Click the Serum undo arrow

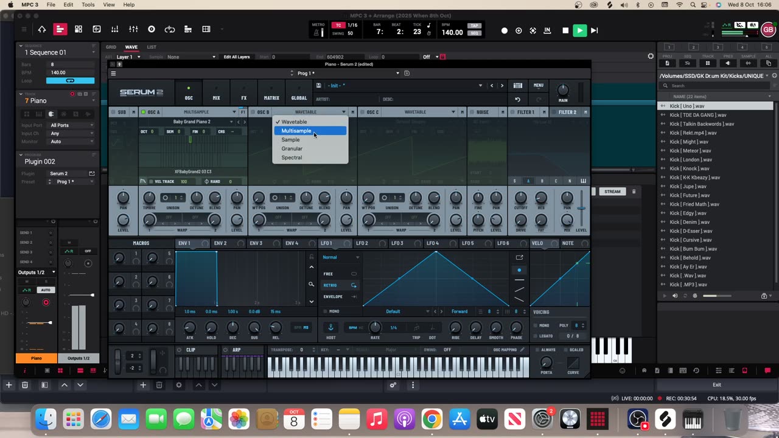(x=517, y=99)
